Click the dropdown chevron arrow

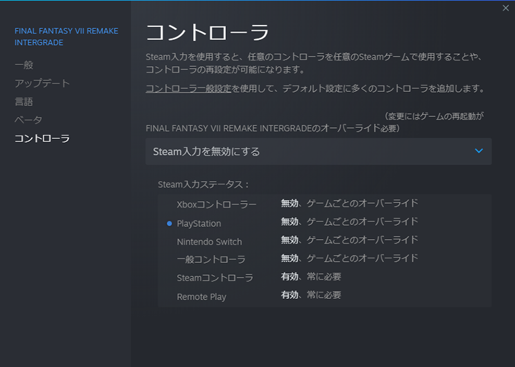pos(479,151)
